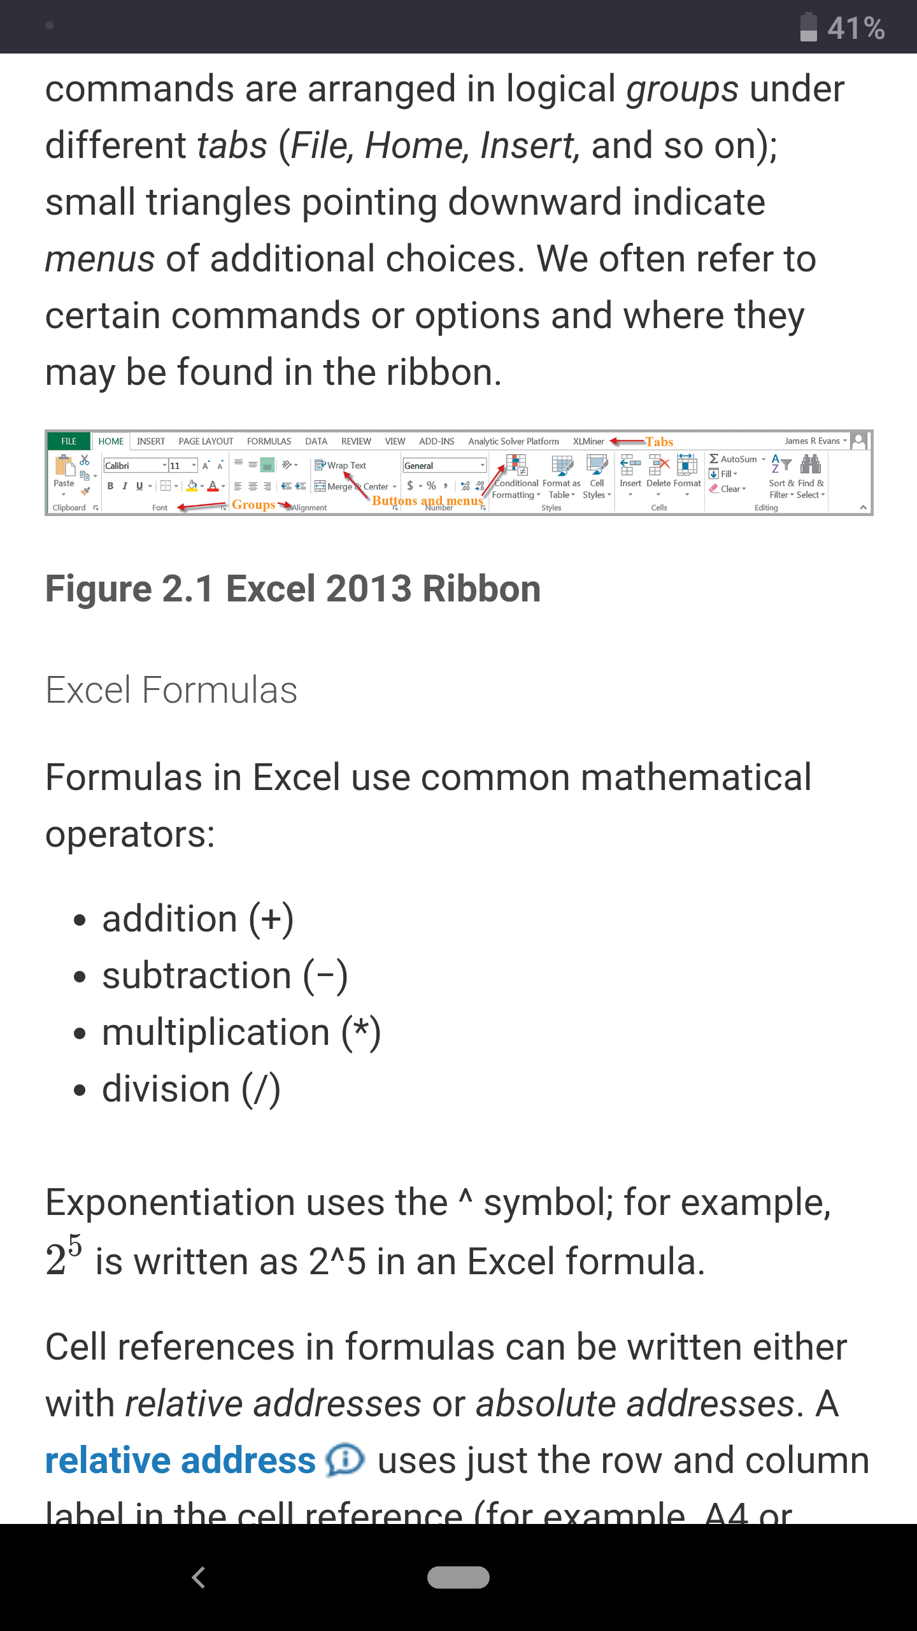The width and height of the screenshot is (917, 1631).
Task: Click the Find & Select binoculars icon
Action: (811, 464)
